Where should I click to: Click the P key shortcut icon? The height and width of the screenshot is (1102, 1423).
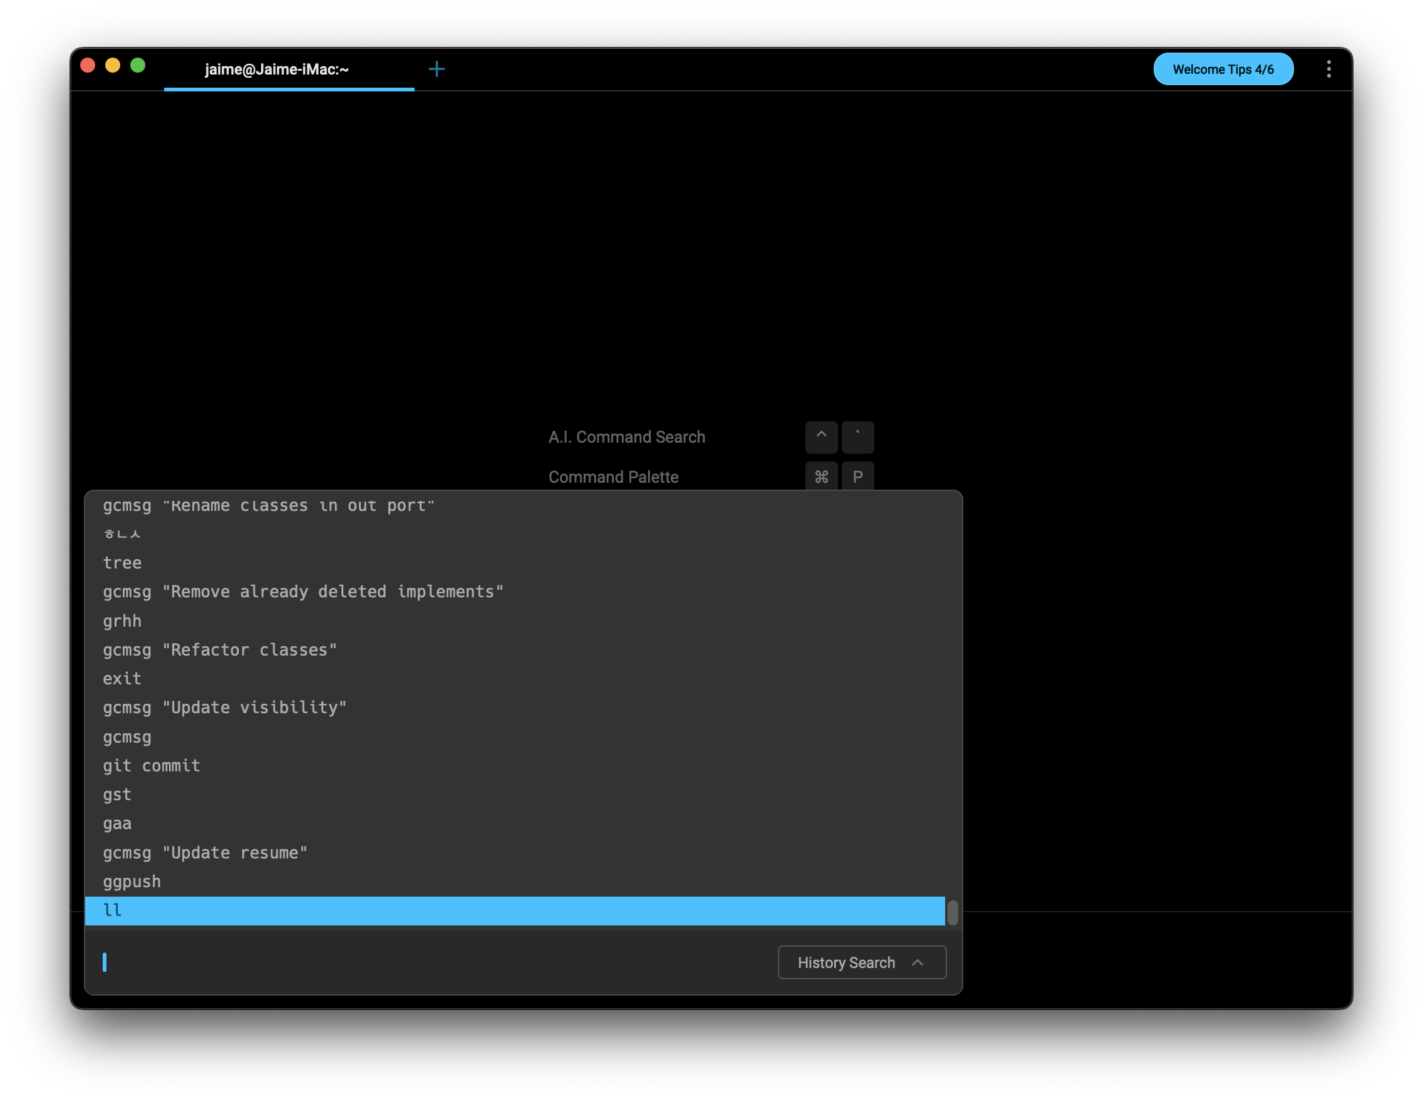(857, 476)
